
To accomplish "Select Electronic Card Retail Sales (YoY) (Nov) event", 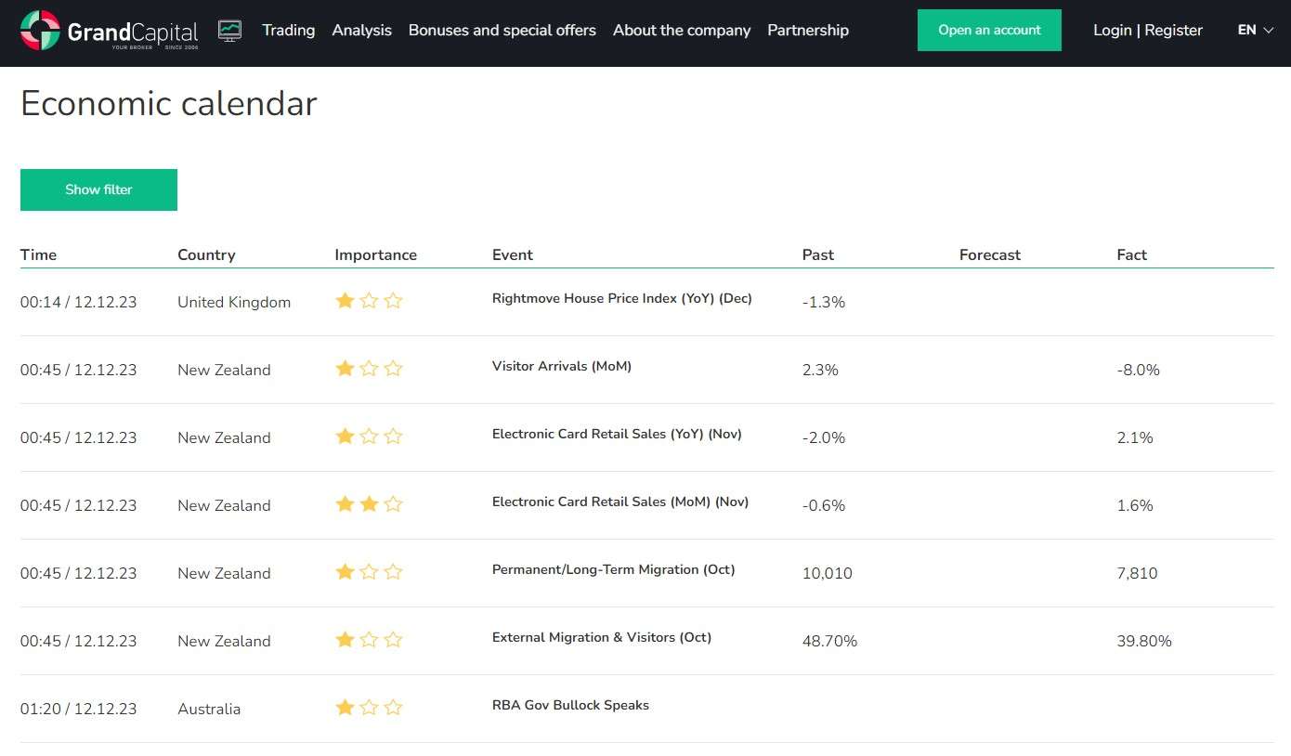I will [617, 435].
